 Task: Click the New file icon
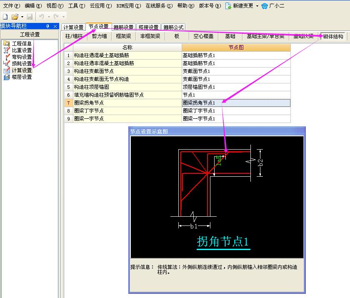pyautogui.click(x=5, y=17)
